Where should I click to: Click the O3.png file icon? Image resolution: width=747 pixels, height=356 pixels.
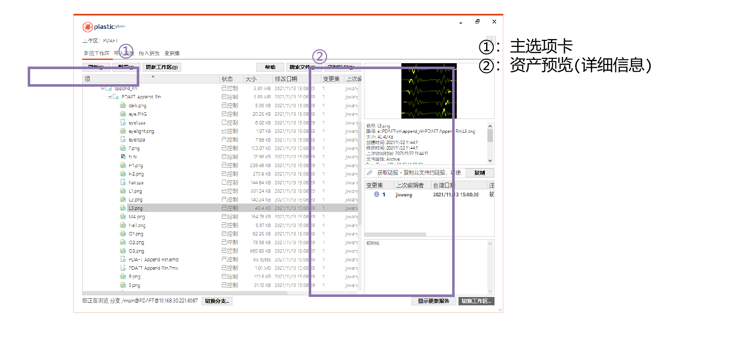pos(123,251)
